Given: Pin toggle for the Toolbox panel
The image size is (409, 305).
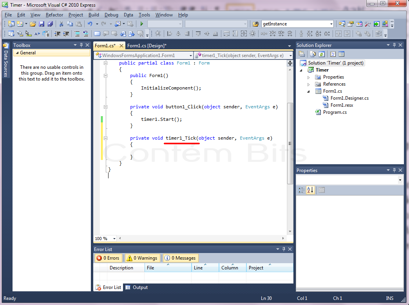Looking at the screenshot, I should [81, 45].
